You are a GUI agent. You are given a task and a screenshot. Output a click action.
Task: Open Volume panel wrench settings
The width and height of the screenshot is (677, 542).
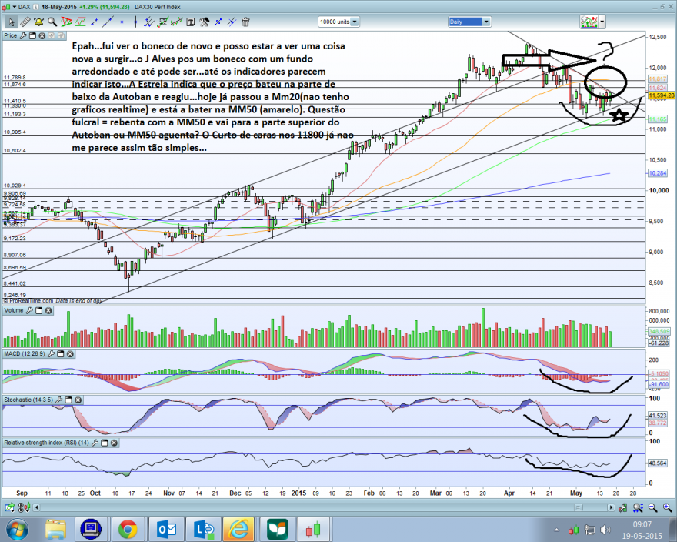click(x=29, y=310)
